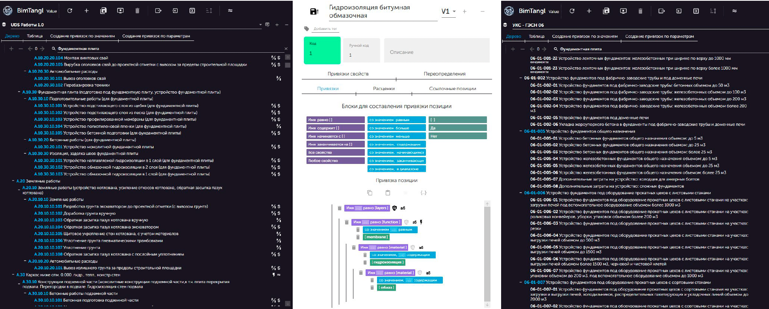Viewport: 769px width, 309px height.
Task: Click the Имя содержит [] block
Action: tap(336, 128)
